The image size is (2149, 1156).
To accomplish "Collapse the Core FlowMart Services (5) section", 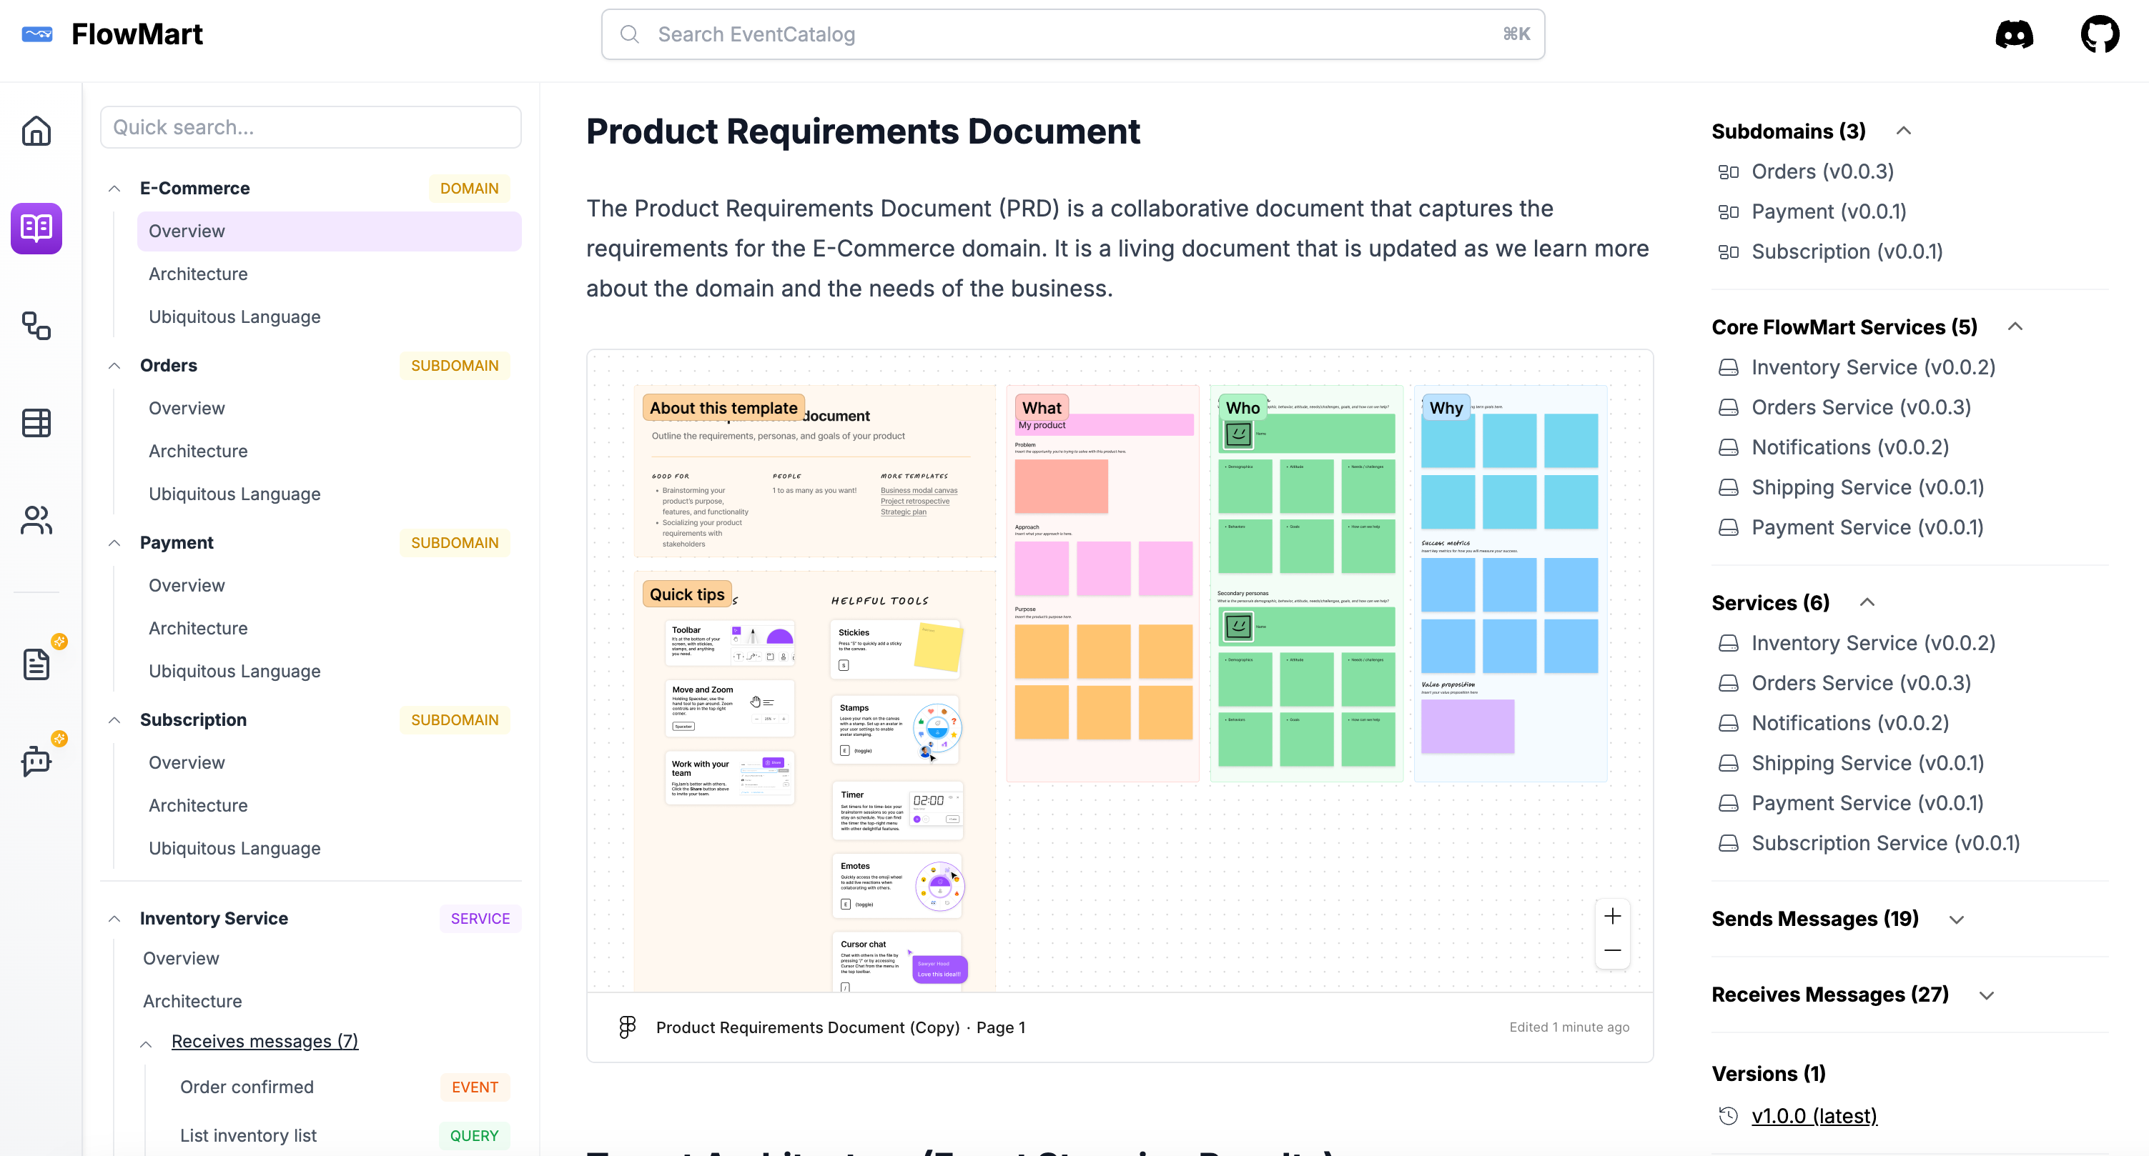I will point(2016,327).
